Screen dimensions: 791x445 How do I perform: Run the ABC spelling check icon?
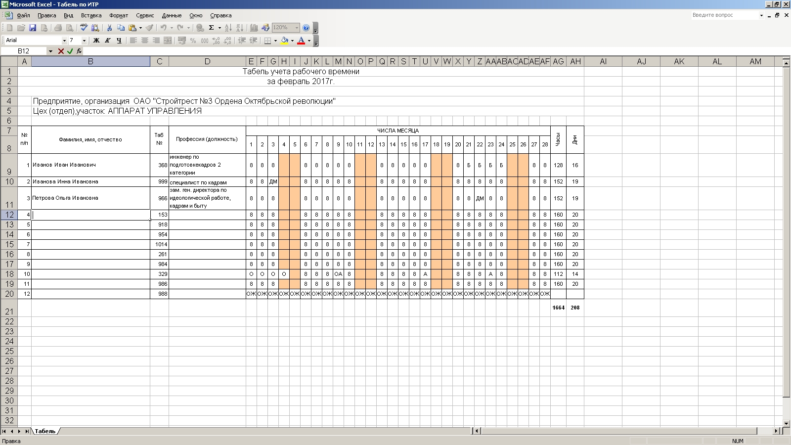[x=84, y=28]
